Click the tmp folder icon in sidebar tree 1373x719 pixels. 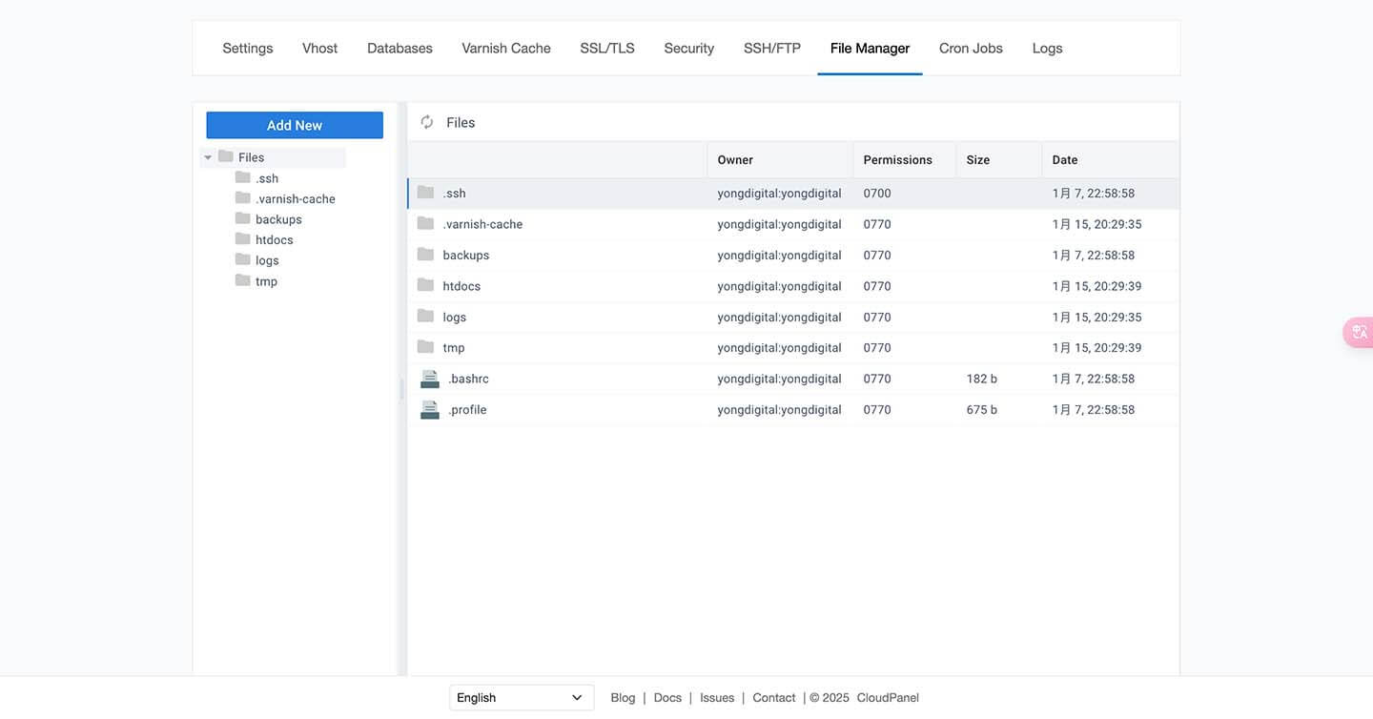click(243, 280)
